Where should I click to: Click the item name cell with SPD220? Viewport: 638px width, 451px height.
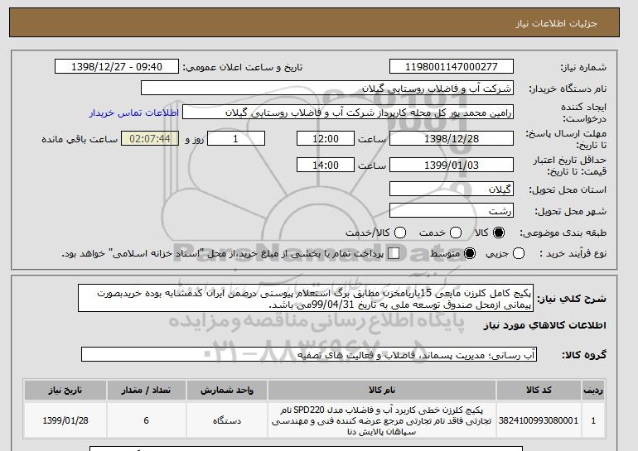[382, 420]
